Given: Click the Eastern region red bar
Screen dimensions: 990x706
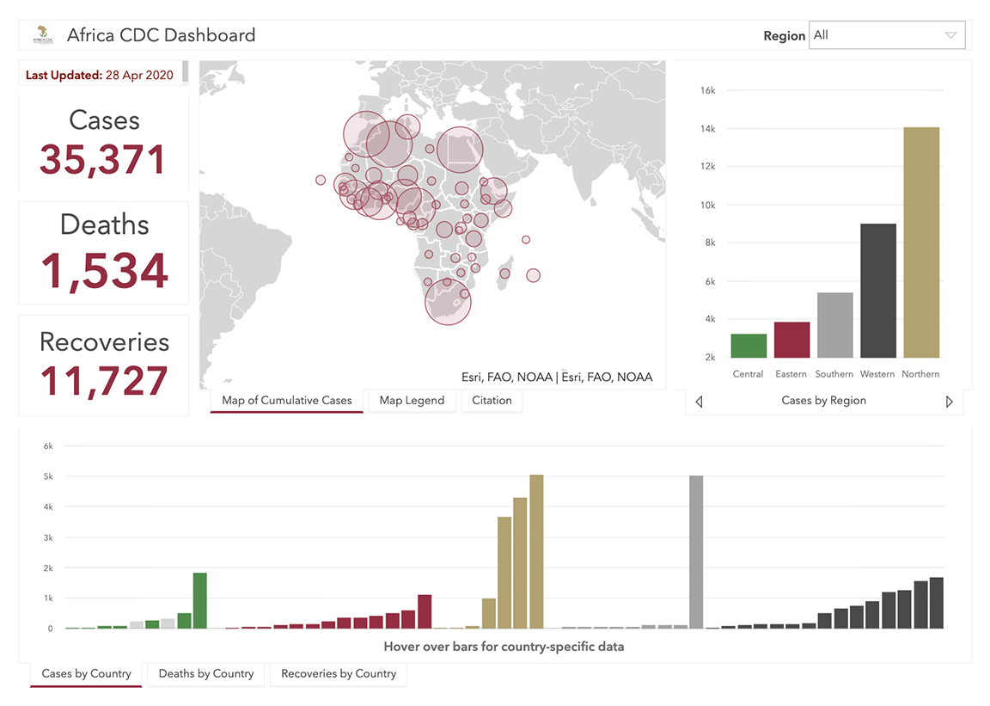Looking at the screenshot, I should [791, 340].
